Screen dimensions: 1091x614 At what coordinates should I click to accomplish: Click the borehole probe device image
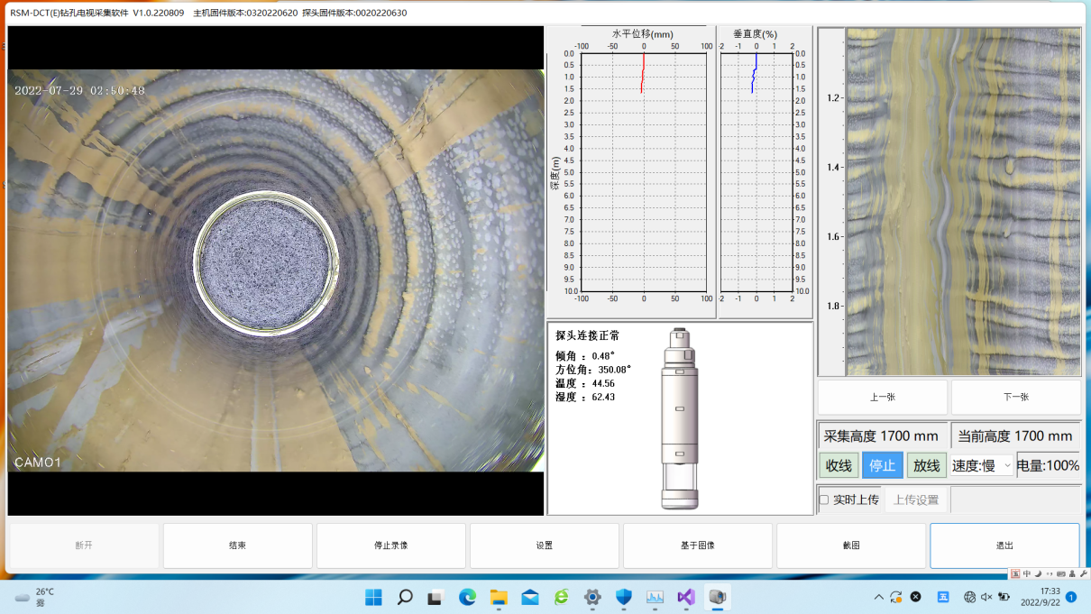[679, 419]
